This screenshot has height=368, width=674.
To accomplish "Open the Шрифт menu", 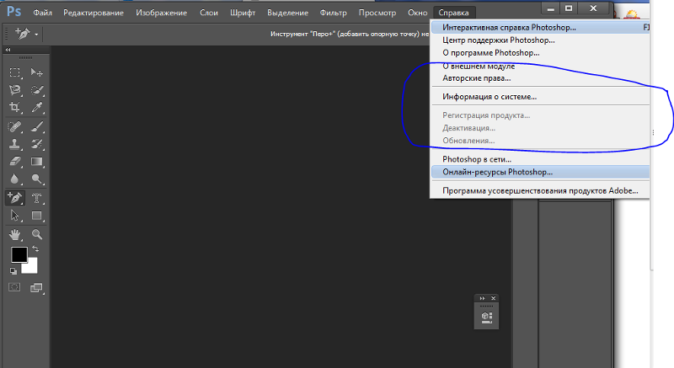I will tap(243, 13).
